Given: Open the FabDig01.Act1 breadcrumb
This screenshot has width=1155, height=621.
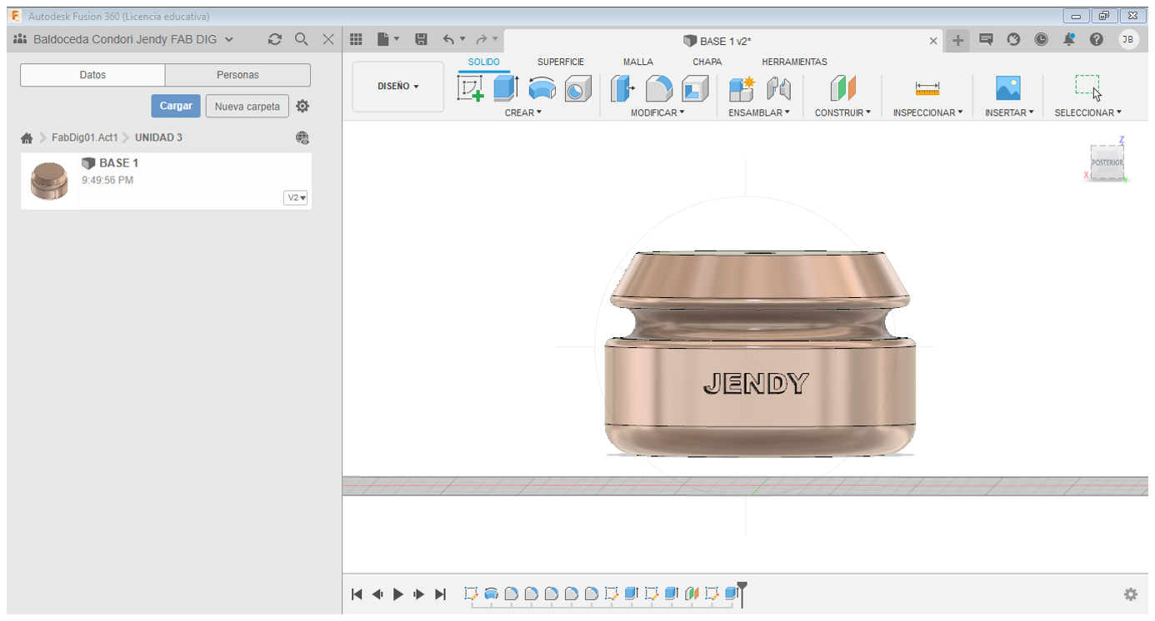Looking at the screenshot, I should pyautogui.click(x=85, y=137).
